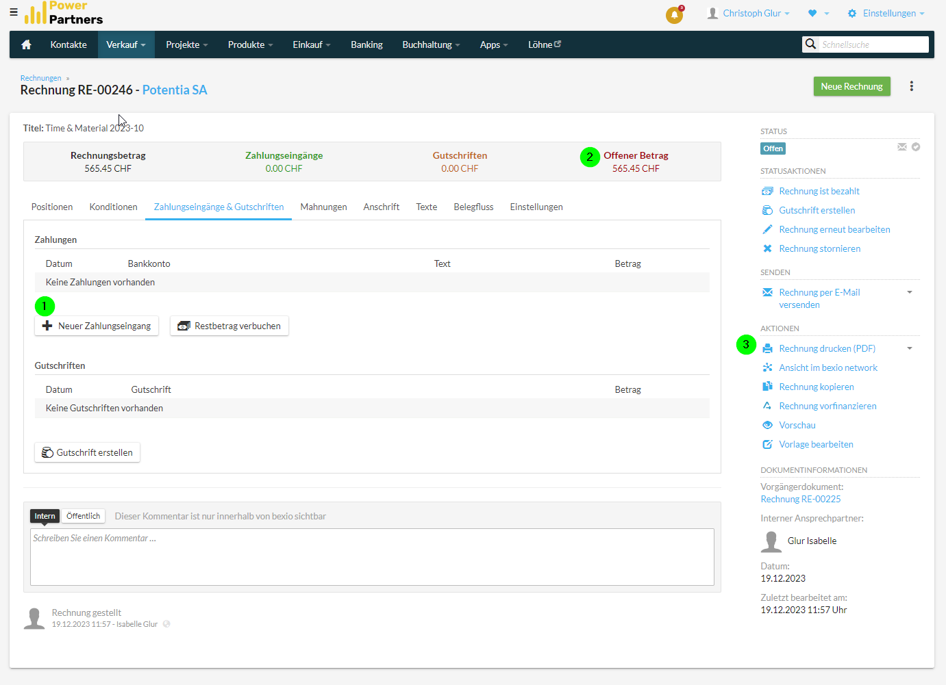Click the home icon in navigation bar
Viewport: 946px width, 685px height.
(26, 44)
